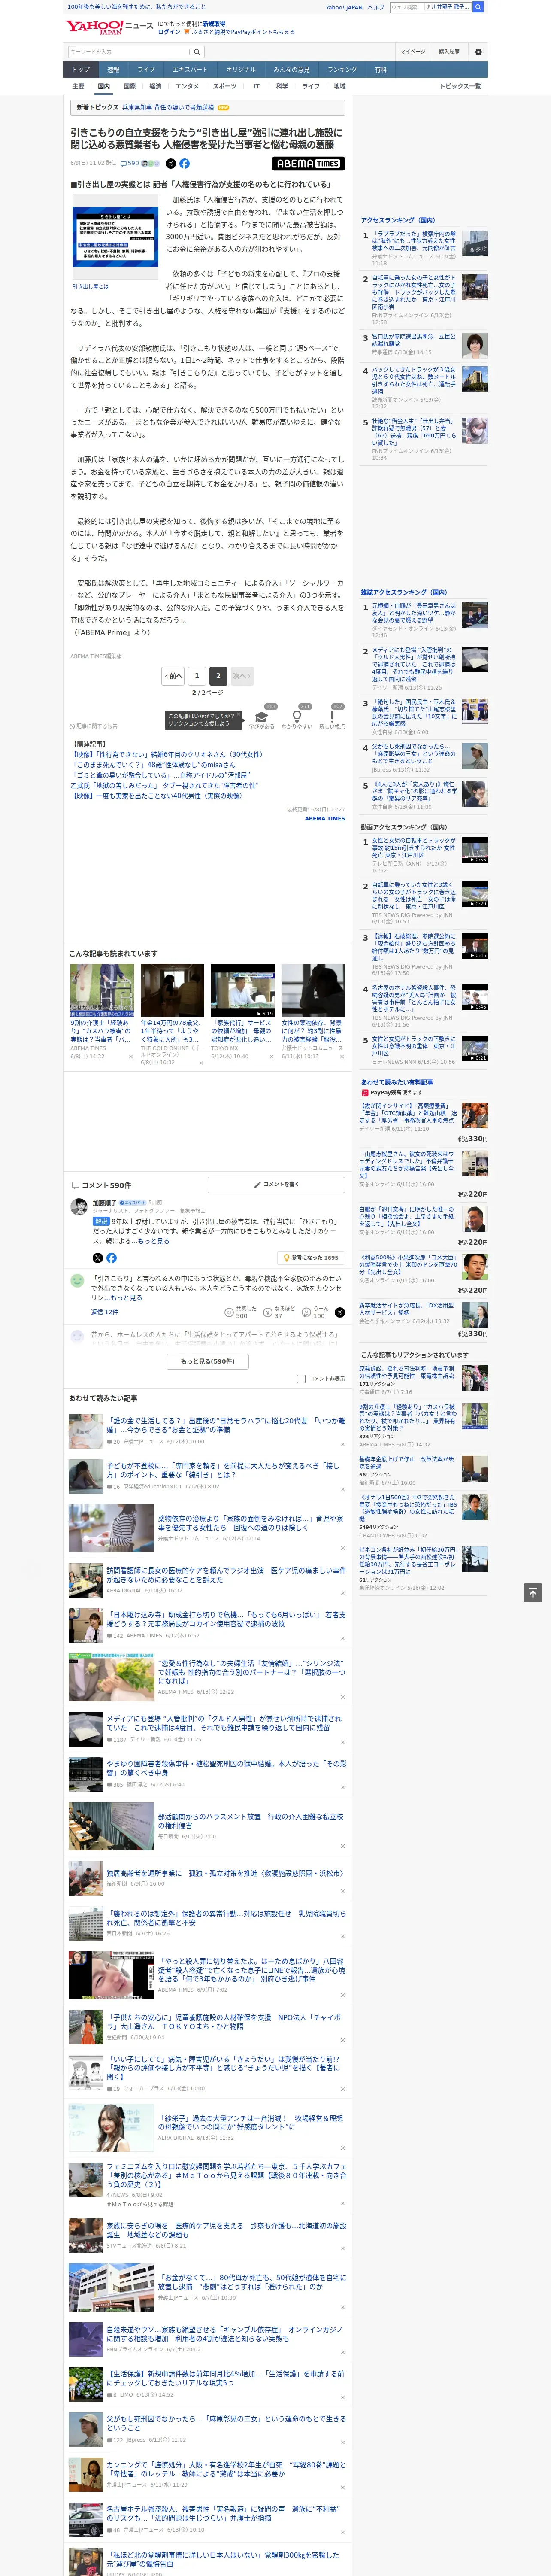
Task: Open the 590 comments count under the headline
Action: tap(130, 163)
